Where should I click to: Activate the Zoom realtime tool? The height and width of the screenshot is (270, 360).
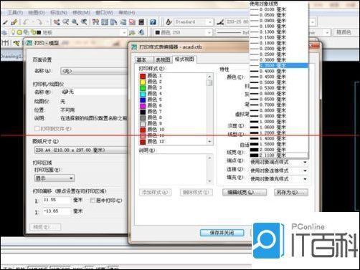pyautogui.click(x=66, y=22)
